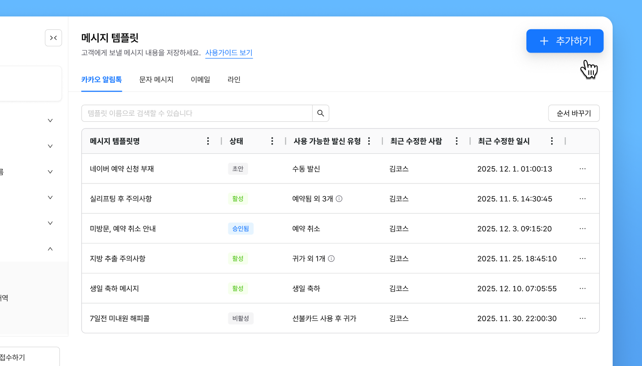Collapse the expanded sidebar section chevron
The image size is (642, 366).
click(x=50, y=249)
